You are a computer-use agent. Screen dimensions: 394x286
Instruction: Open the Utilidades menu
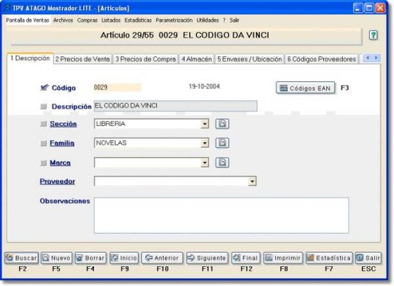click(x=207, y=20)
